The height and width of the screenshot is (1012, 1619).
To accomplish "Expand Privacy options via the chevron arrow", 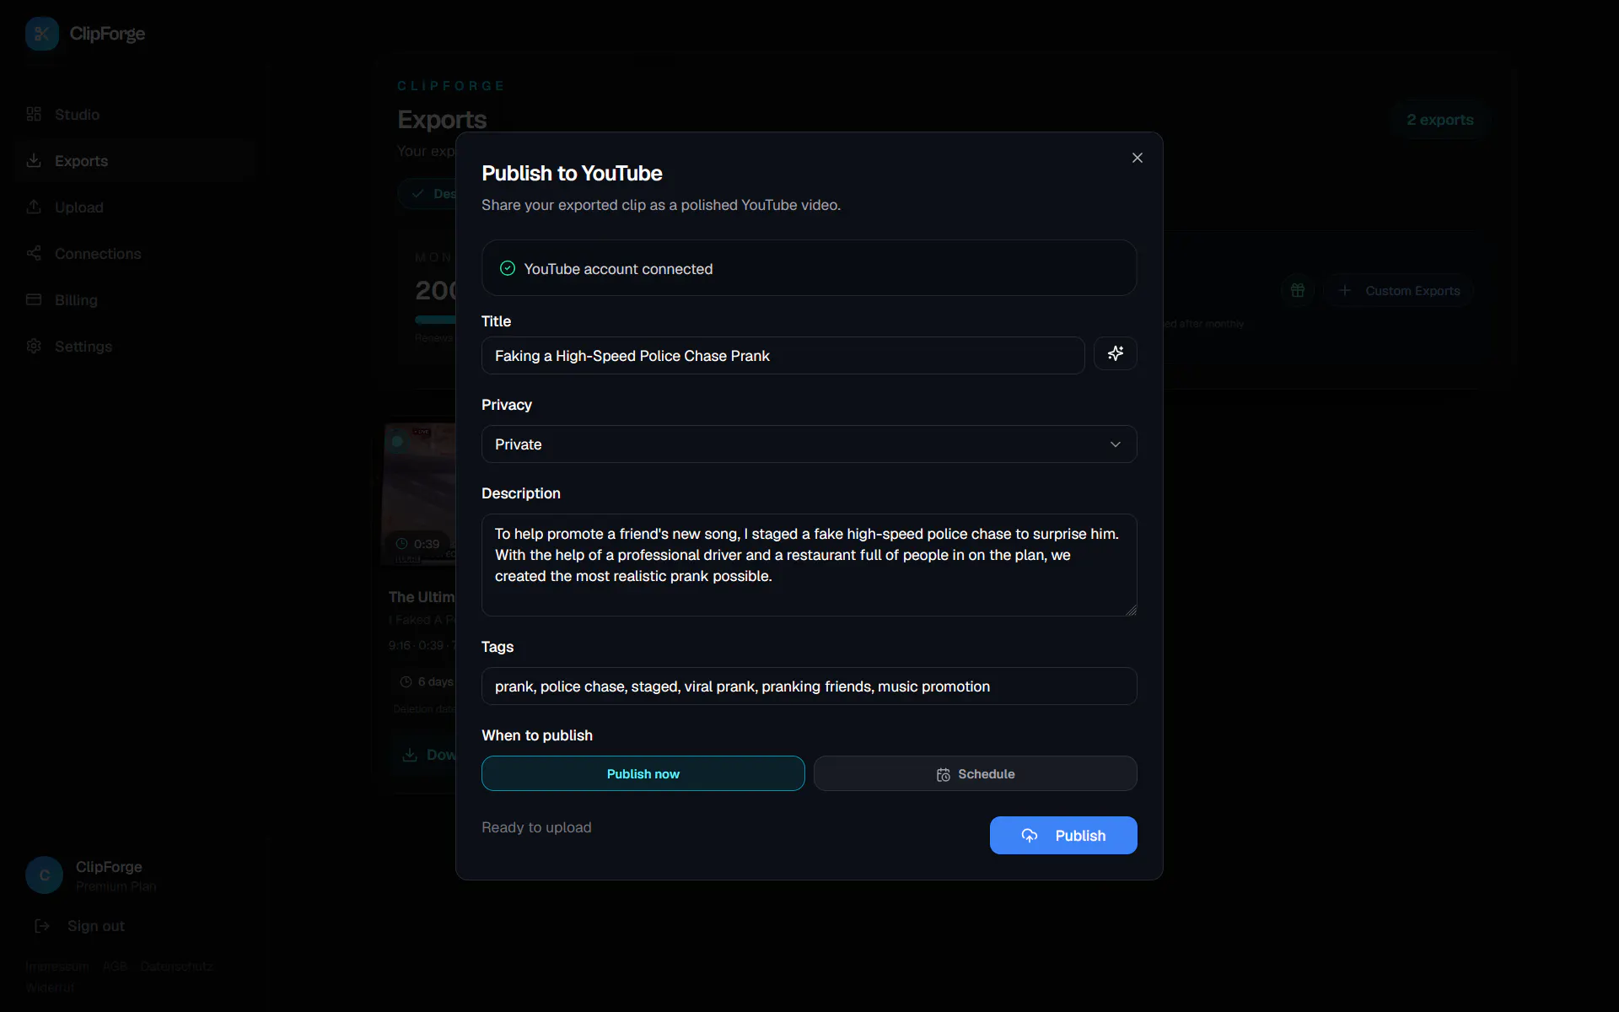I will tap(1116, 444).
